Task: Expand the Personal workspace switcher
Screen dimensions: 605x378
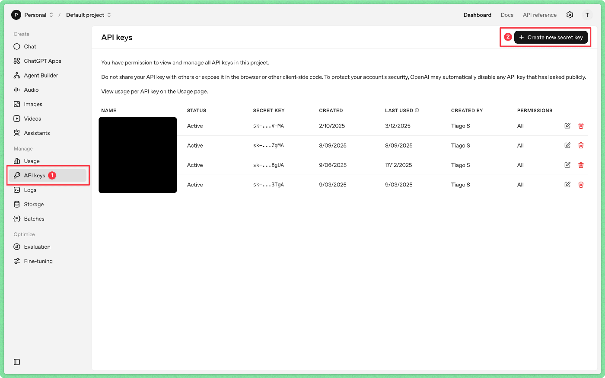Action: click(51, 14)
